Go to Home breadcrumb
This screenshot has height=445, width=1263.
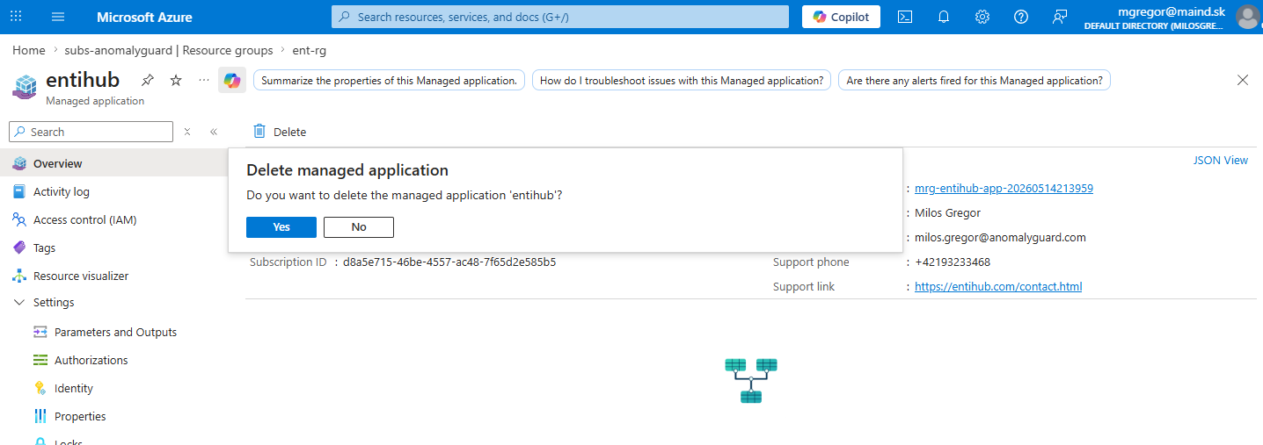pyautogui.click(x=29, y=51)
